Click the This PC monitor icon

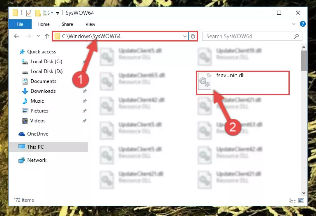tap(22, 147)
